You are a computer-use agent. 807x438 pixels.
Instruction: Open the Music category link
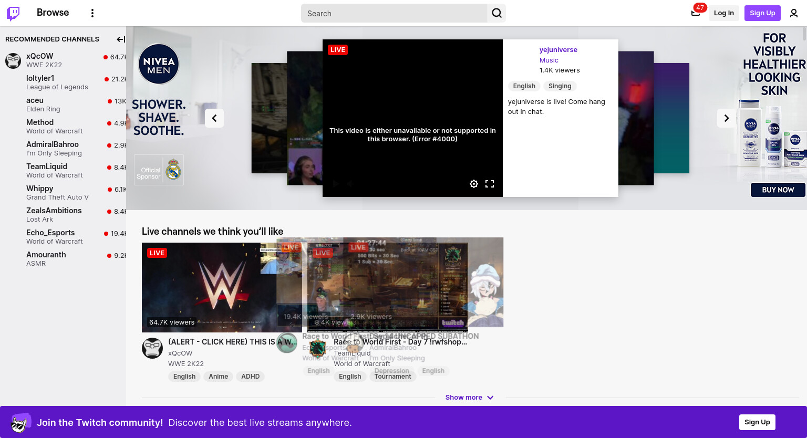[x=549, y=60]
